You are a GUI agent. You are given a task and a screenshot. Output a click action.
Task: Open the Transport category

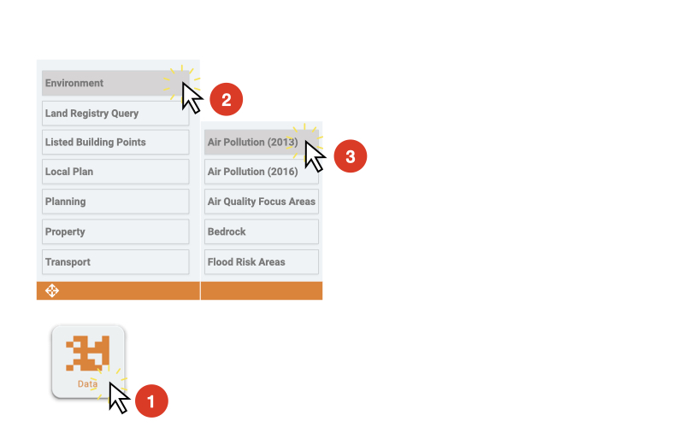[115, 262]
